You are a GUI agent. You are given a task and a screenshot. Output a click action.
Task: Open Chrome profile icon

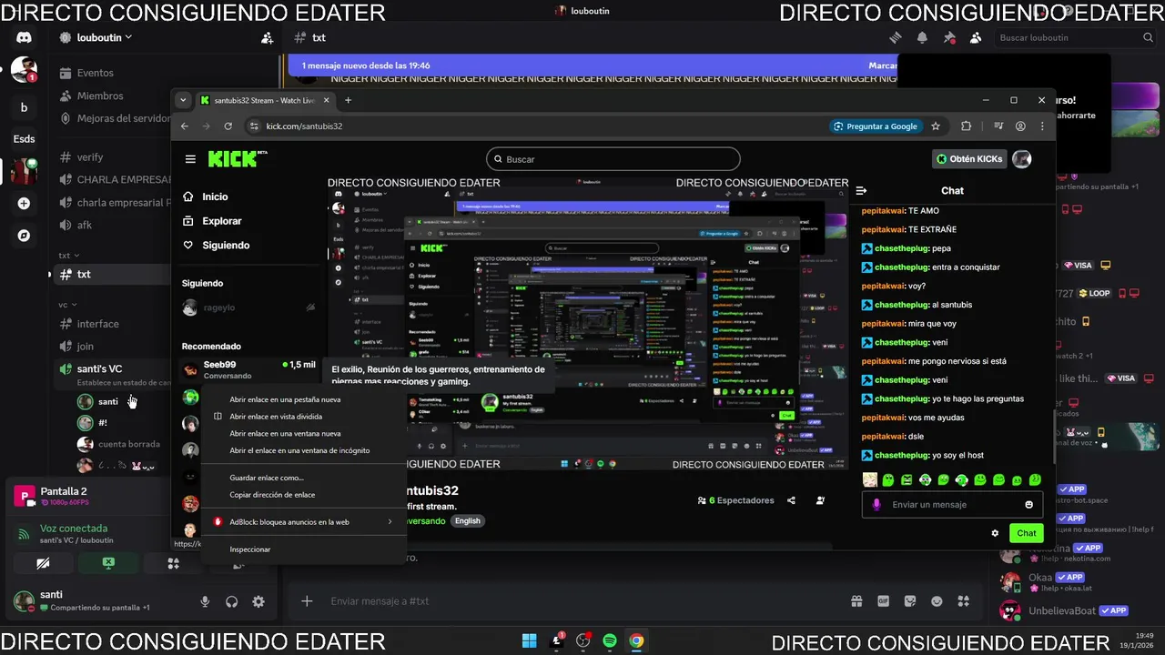coord(1020,126)
